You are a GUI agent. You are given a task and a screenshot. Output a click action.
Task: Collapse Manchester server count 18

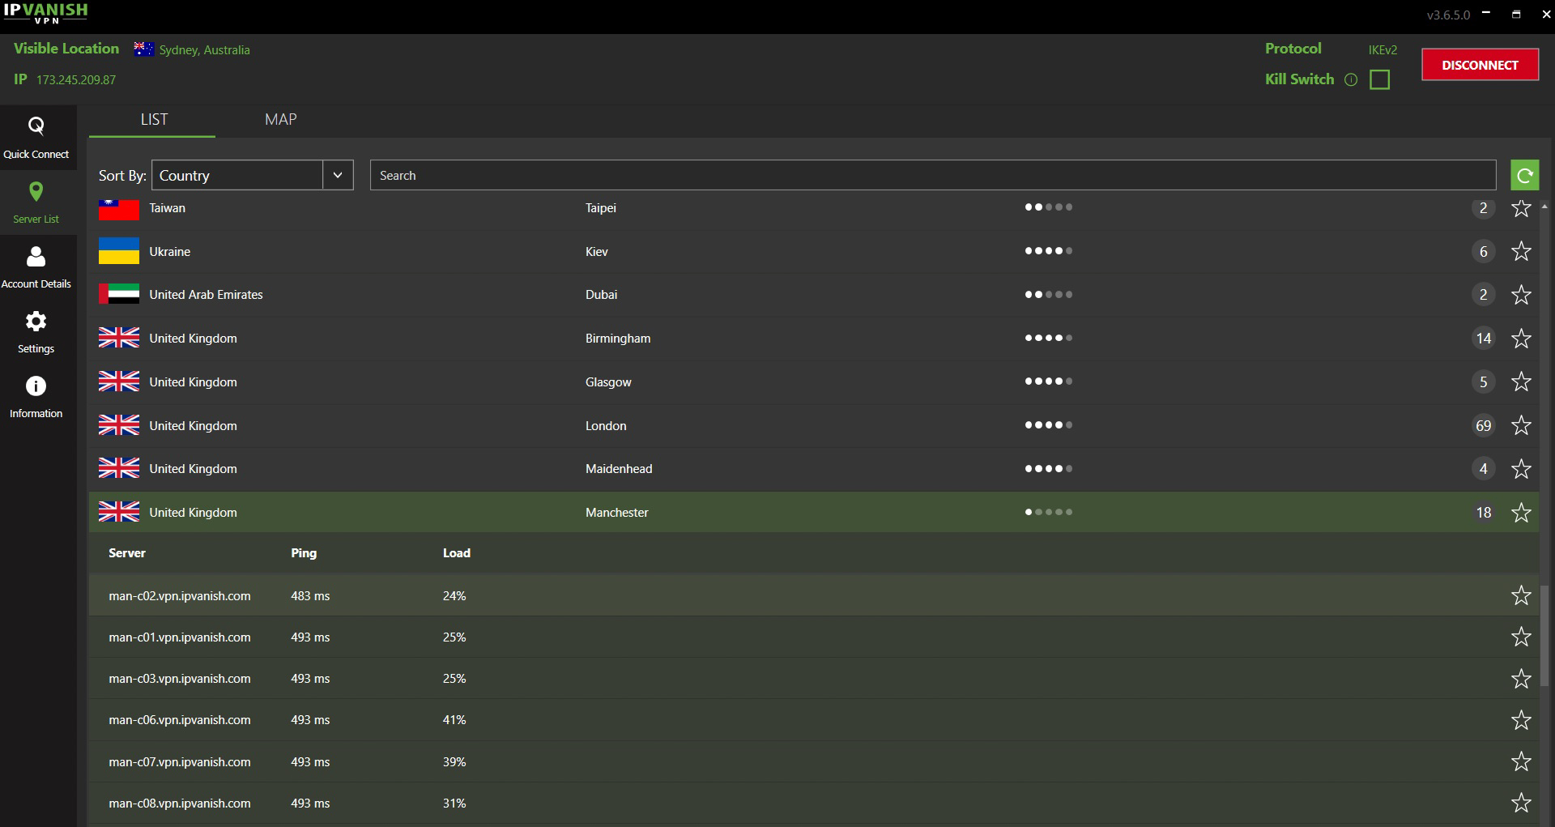tap(1483, 513)
